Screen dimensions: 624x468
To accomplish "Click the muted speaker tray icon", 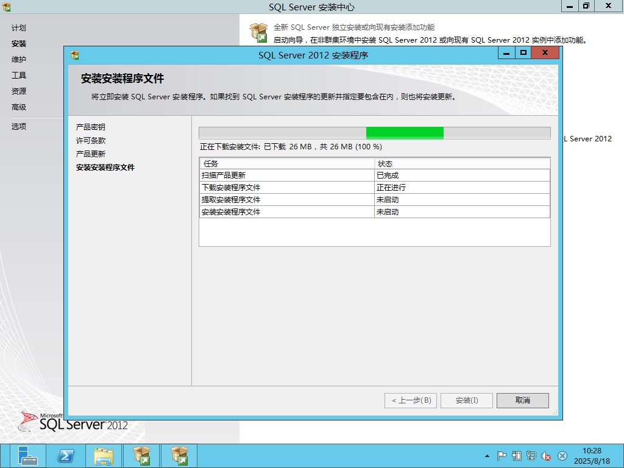I will (x=546, y=456).
